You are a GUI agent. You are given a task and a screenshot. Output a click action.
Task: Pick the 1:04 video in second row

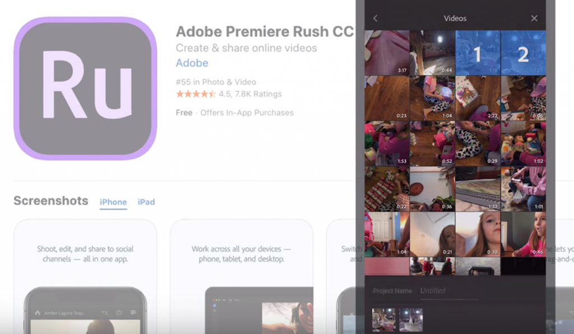[432, 98]
